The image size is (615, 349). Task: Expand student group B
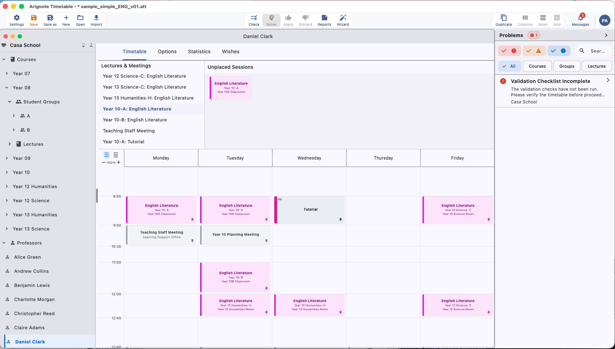14,130
